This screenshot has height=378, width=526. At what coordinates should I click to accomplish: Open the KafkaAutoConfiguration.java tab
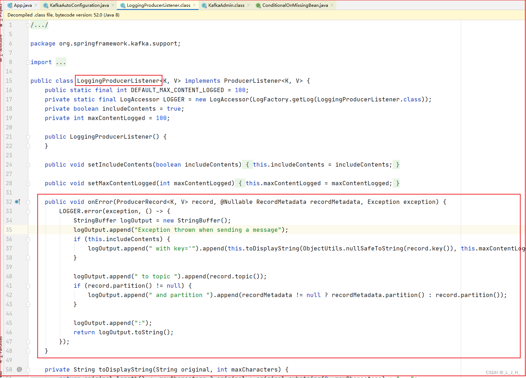(x=79, y=5)
